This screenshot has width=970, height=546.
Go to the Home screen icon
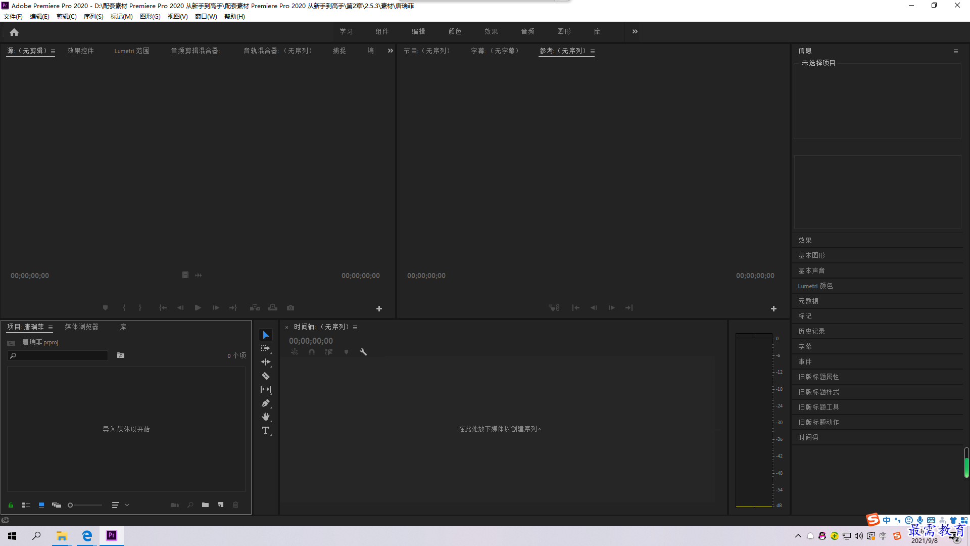coord(14,32)
